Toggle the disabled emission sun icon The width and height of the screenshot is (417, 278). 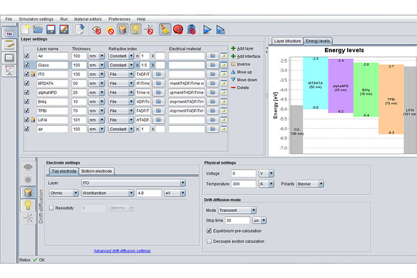[x=110, y=30]
